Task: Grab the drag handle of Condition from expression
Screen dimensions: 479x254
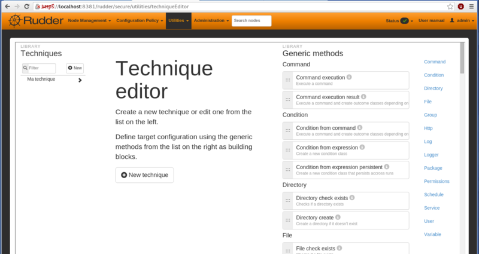Action: pos(288,151)
